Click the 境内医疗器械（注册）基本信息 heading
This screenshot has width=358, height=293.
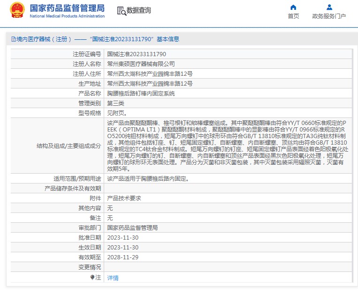[95, 39]
